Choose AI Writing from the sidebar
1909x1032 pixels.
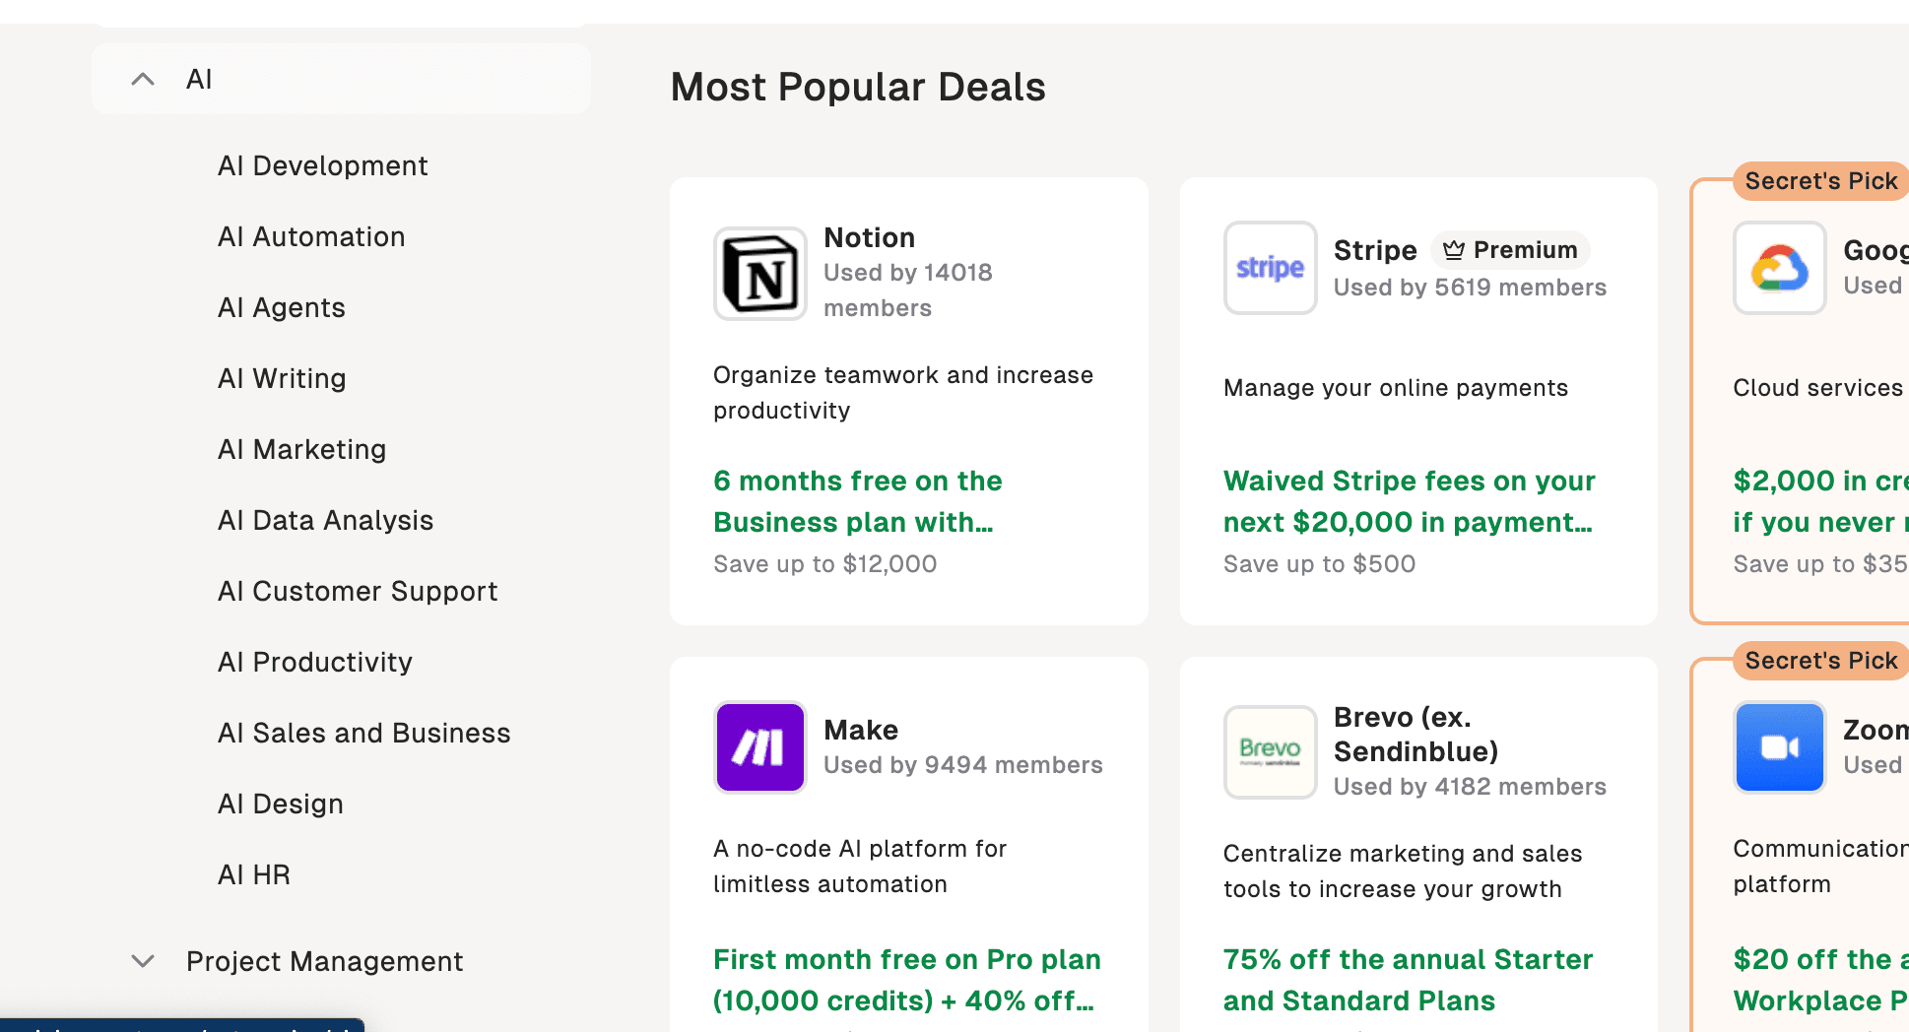[x=282, y=378]
